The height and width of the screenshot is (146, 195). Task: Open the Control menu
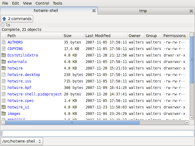point(42,3)
